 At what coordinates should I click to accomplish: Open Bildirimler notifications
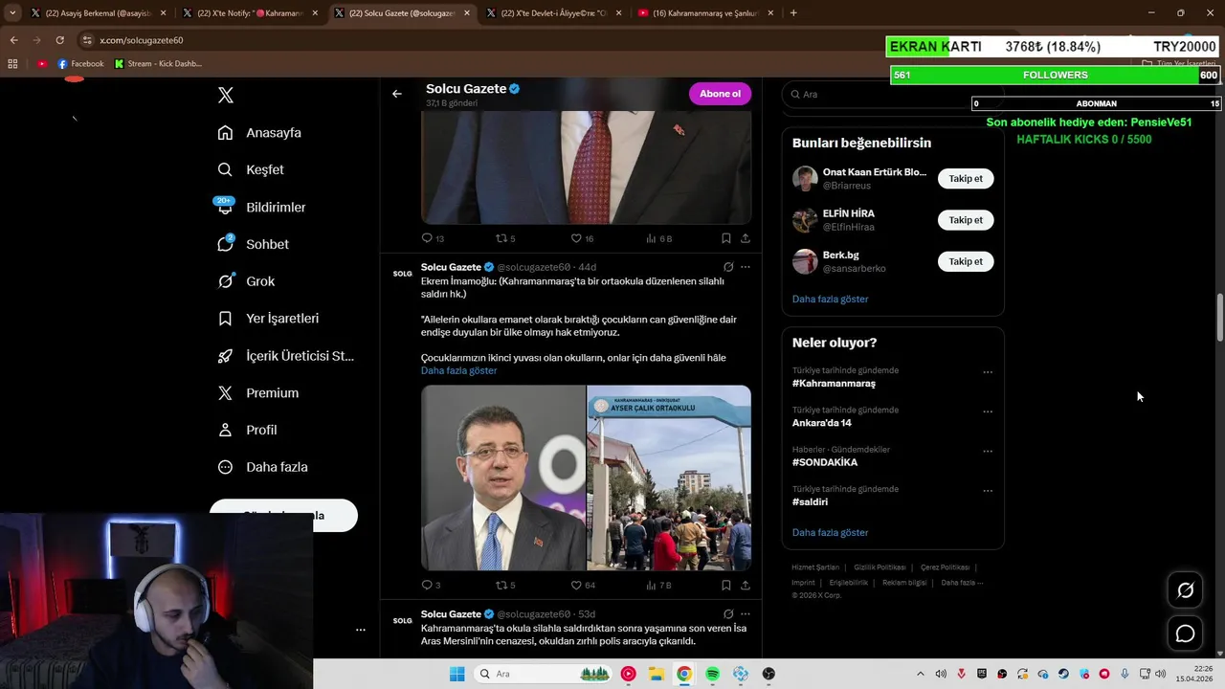click(261, 207)
